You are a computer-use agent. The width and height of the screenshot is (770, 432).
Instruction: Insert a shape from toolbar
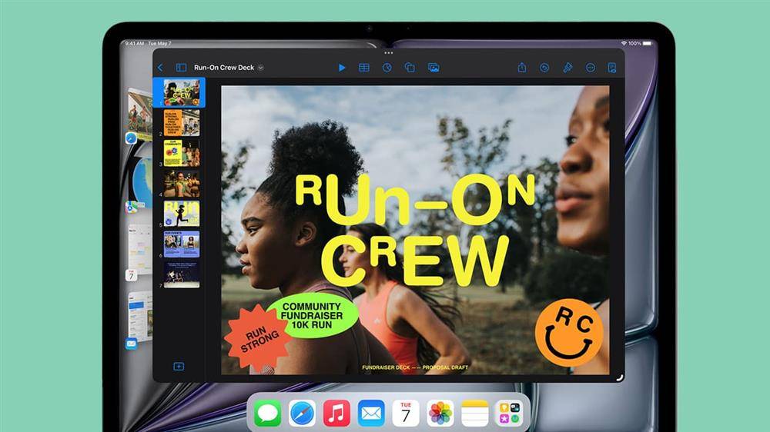tap(410, 68)
